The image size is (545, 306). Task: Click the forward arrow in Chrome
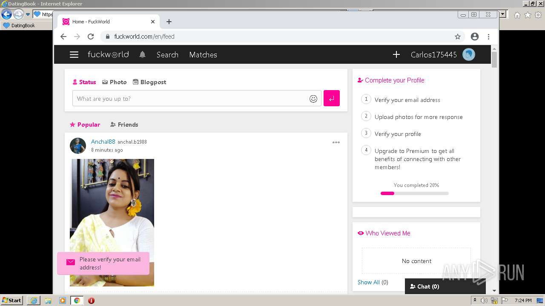[x=77, y=37]
